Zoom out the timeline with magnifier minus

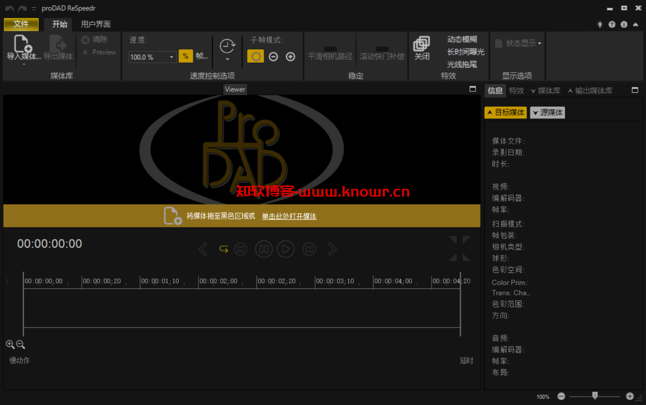21,344
